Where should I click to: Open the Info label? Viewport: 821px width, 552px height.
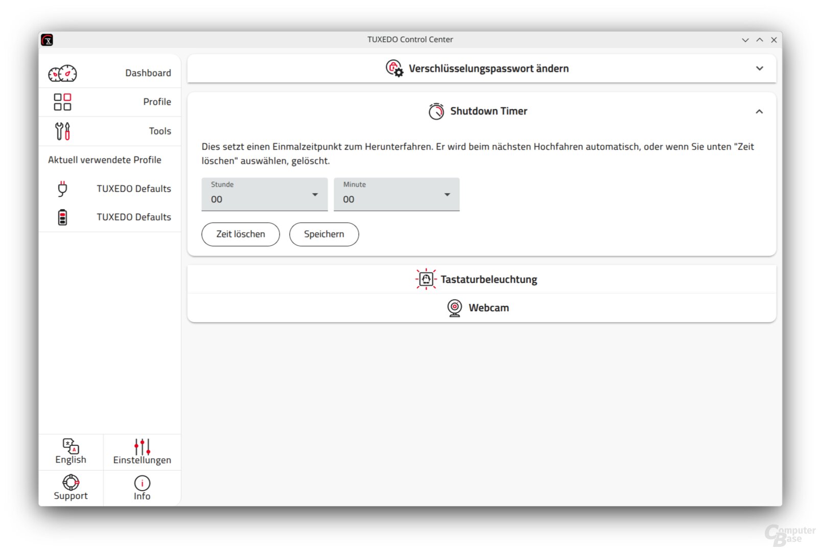(142, 496)
